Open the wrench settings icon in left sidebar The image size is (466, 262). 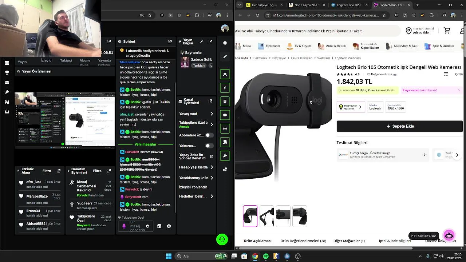pyautogui.click(x=7, y=92)
